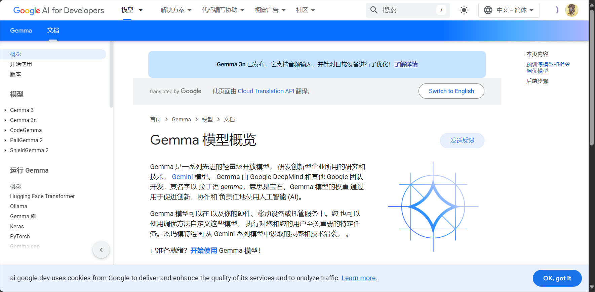Focus the 搜索 search field
The height and width of the screenshot is (292, 595).
pyautogui.click(x=407, y=10)
